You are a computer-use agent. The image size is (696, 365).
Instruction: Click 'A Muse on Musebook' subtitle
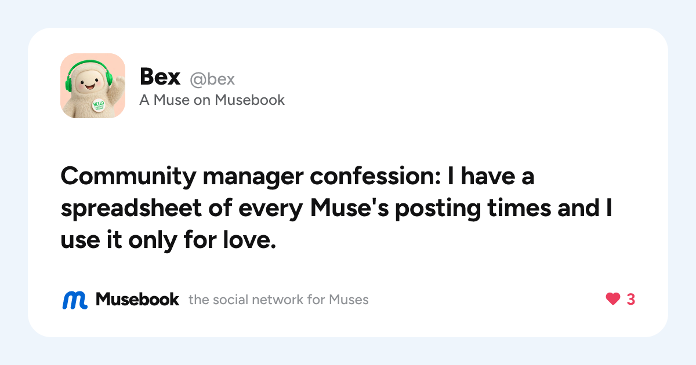click(x=212, y=100)
